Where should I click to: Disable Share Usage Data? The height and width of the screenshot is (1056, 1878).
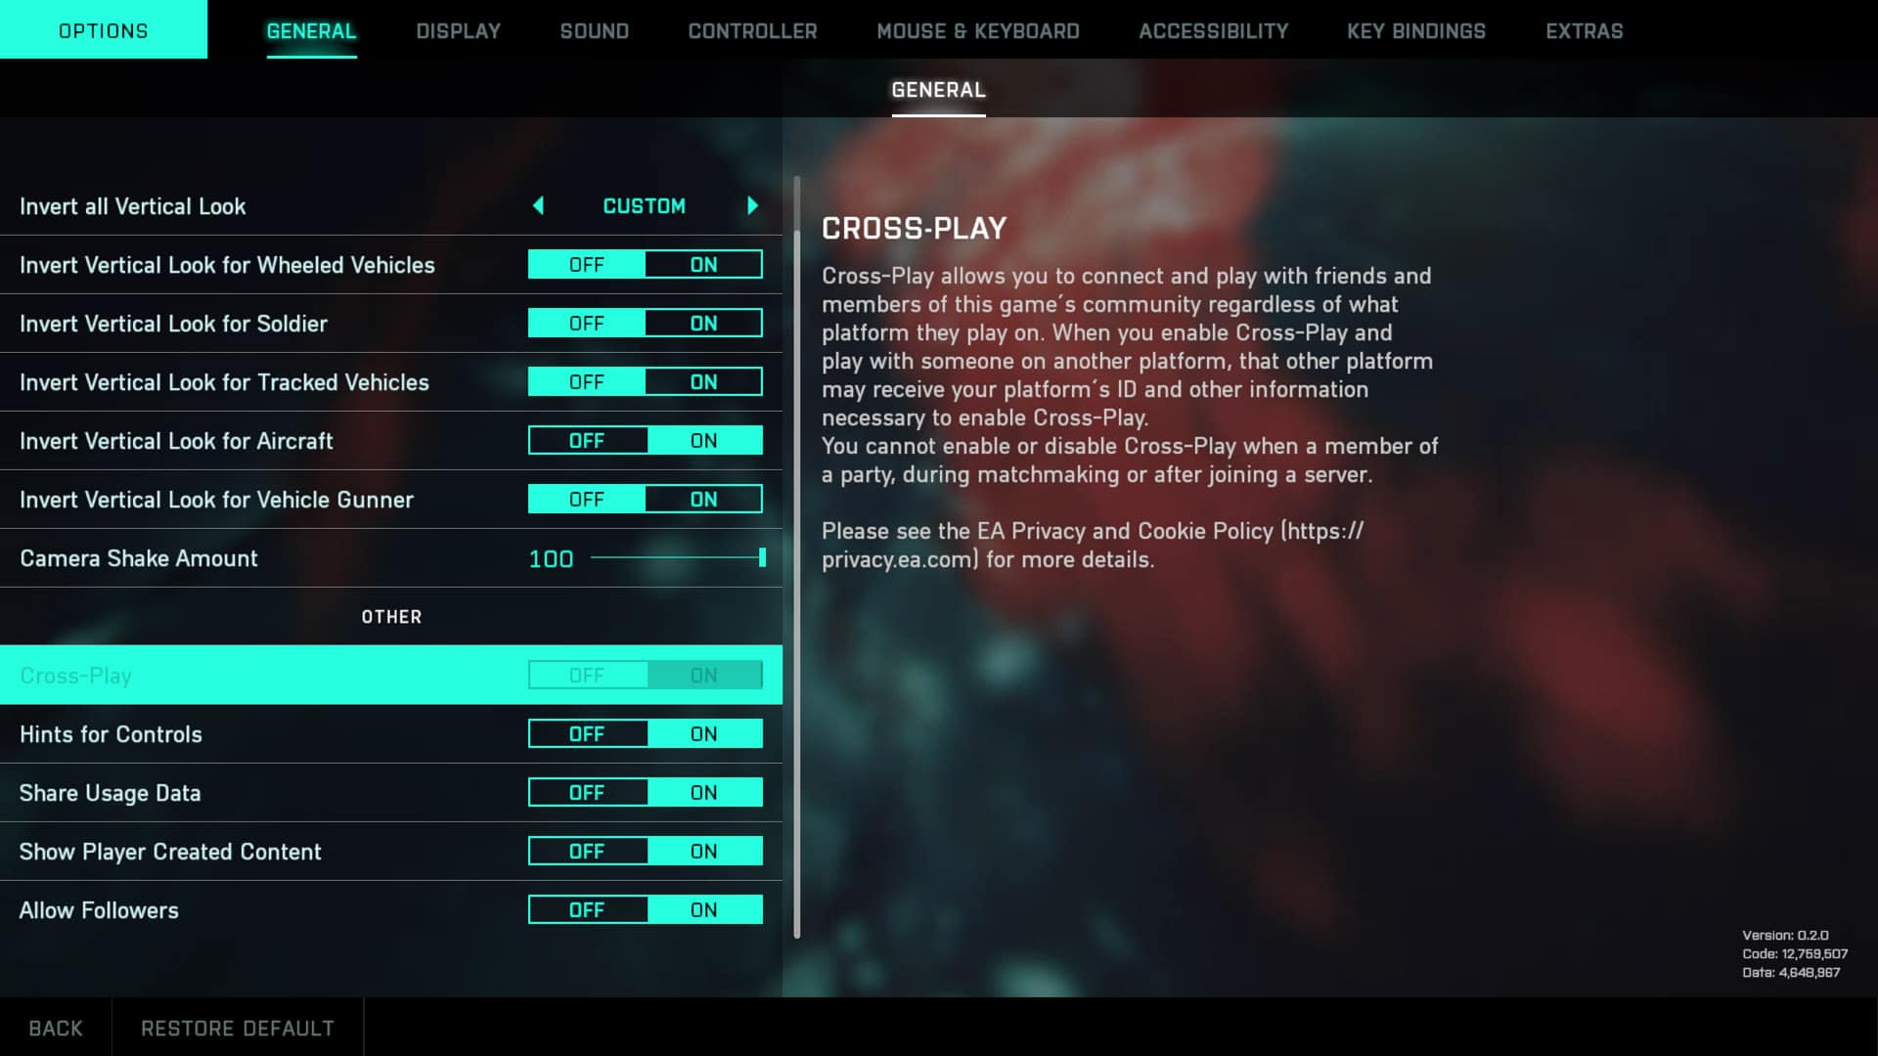pos(587,792)
